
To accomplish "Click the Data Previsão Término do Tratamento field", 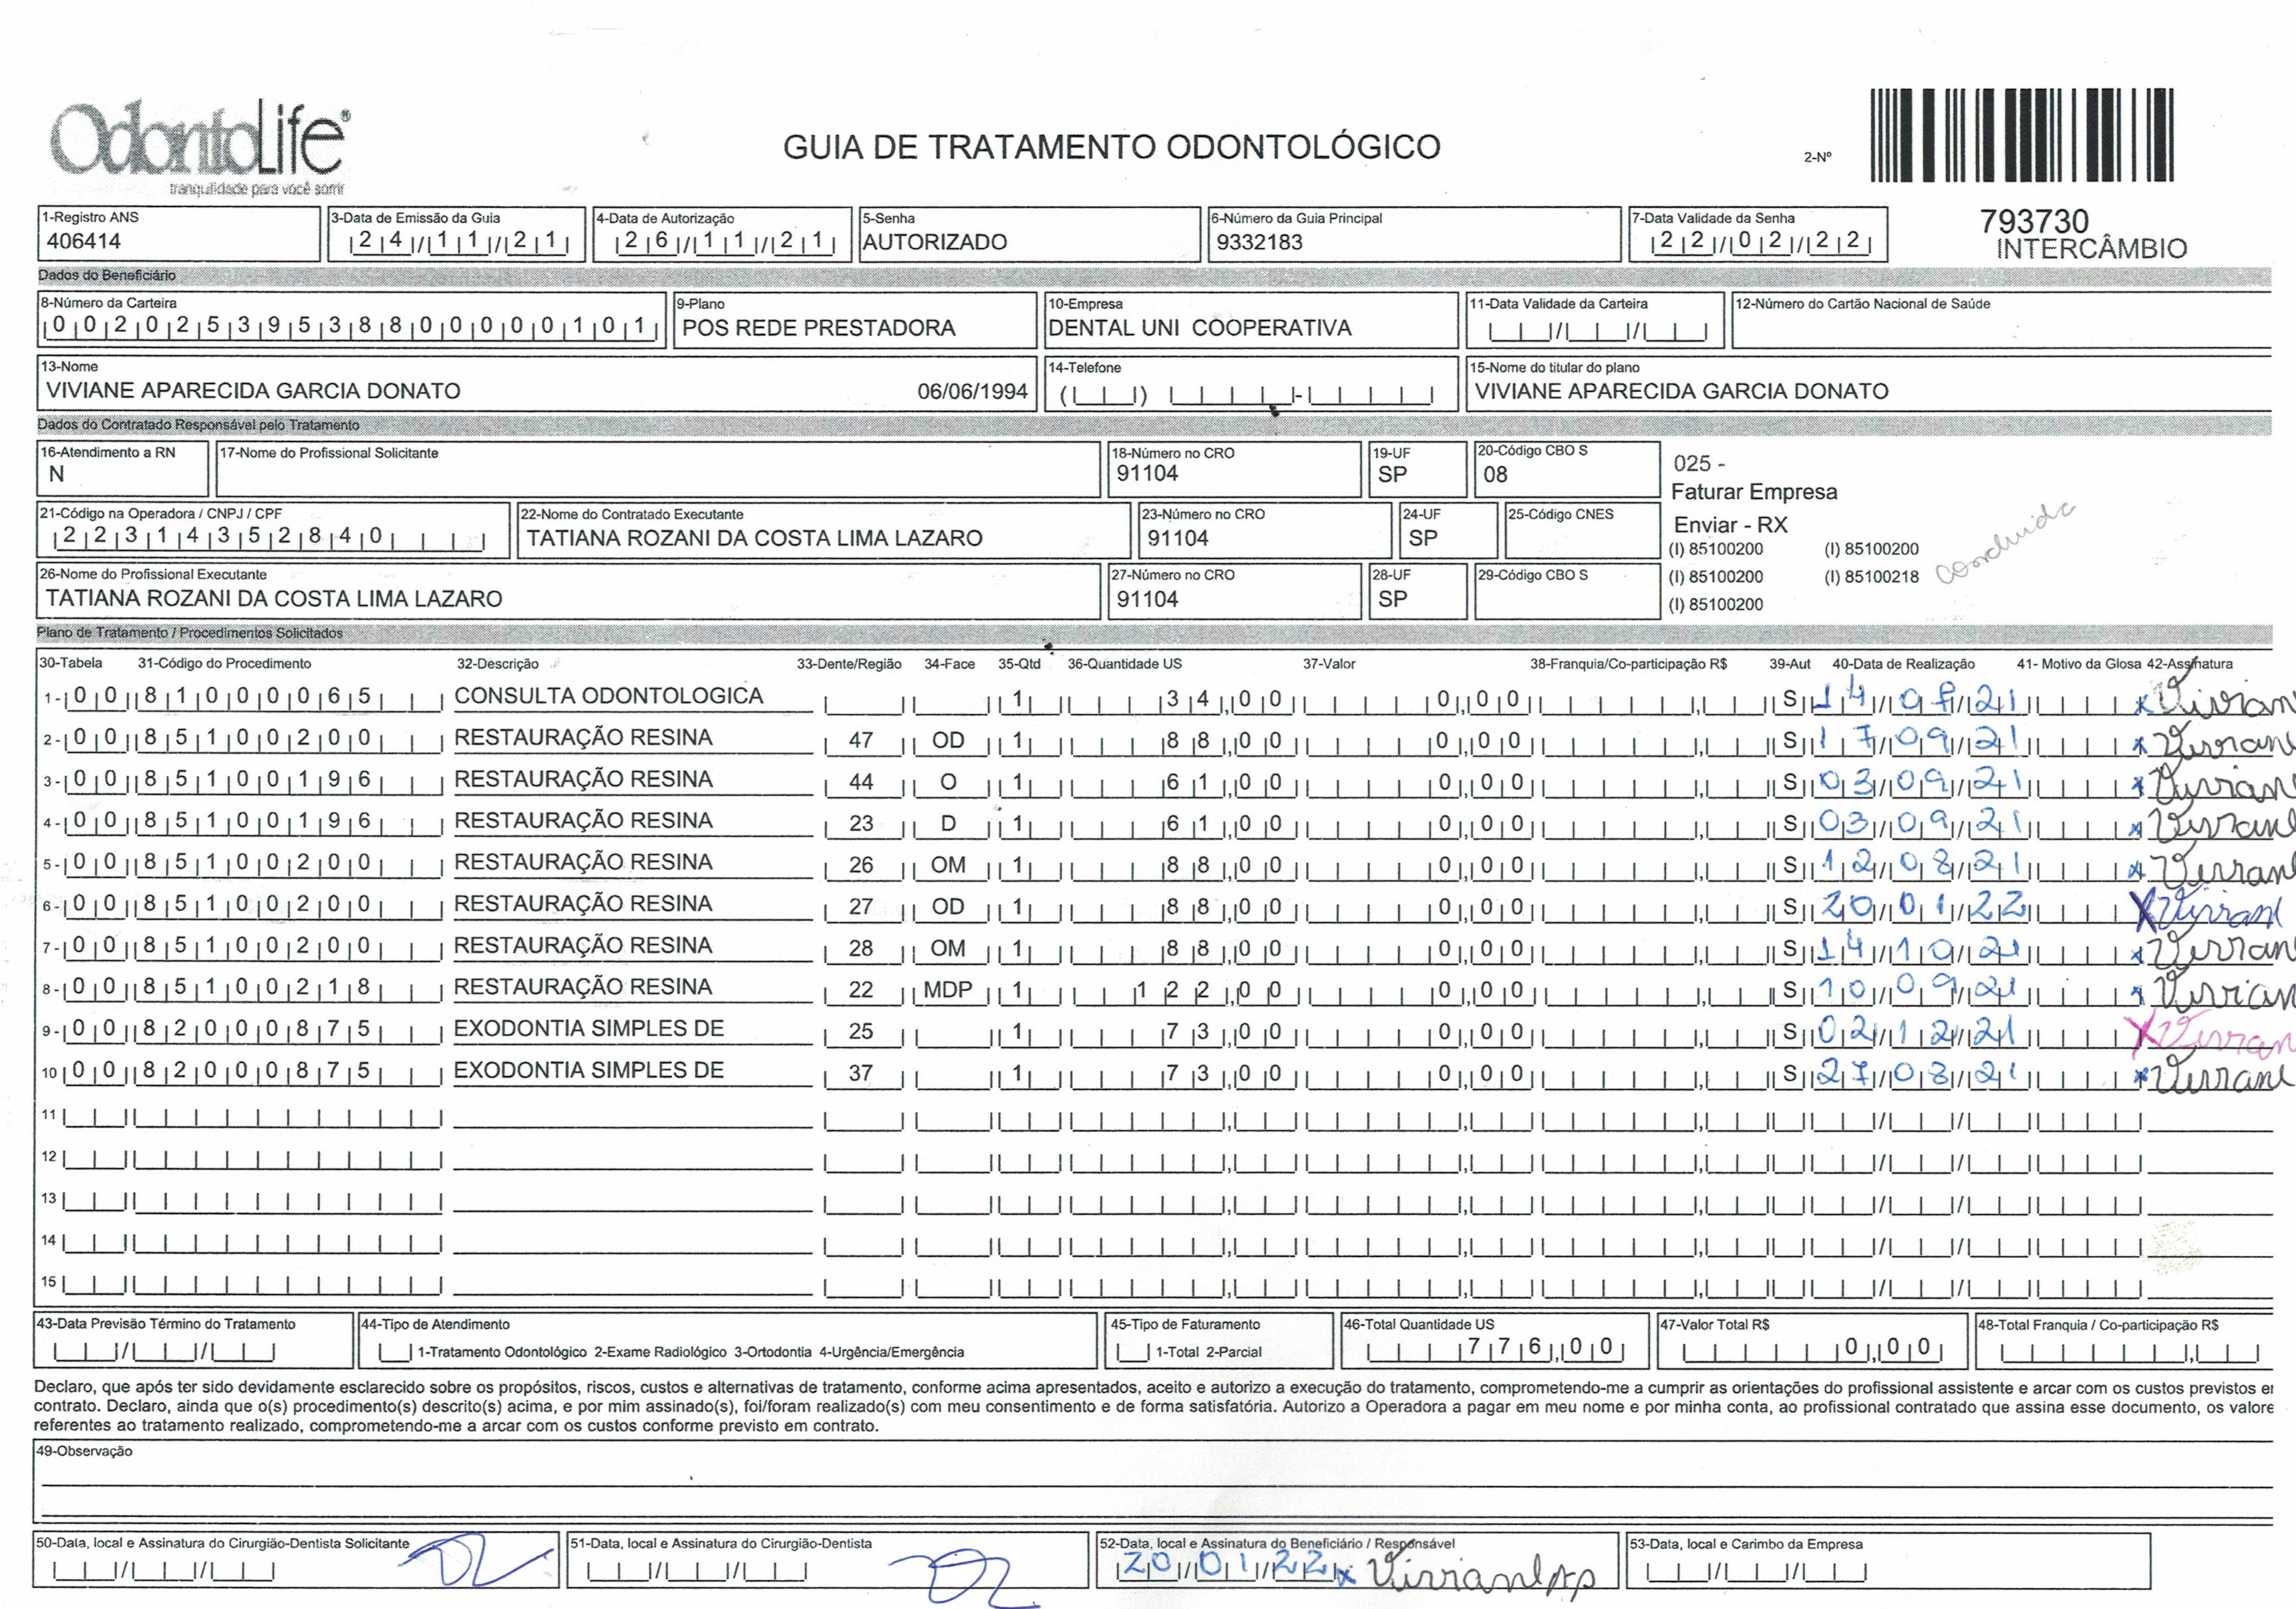I will click(x=165, y=1354).
